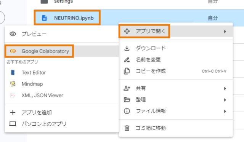The image size is (244, 142).
Task: Open the 整理 menu item
Action: point(176,100)
